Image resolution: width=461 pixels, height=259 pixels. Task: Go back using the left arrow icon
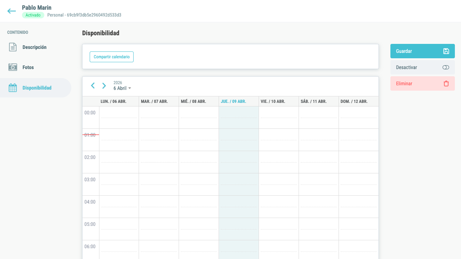point(12,11)
